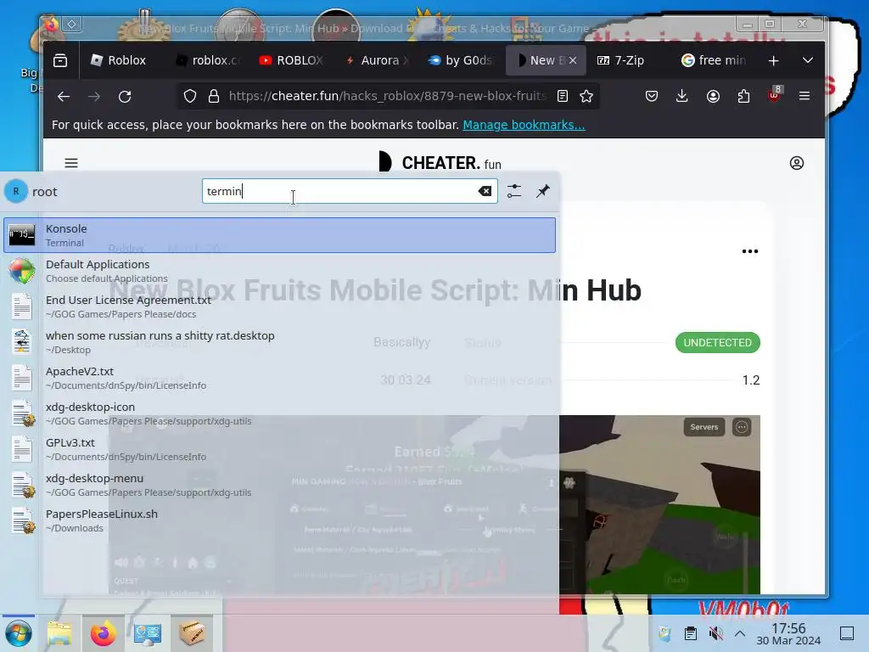Reload the current page
This screenshot has width=869, height=652.
coord(126,97)
